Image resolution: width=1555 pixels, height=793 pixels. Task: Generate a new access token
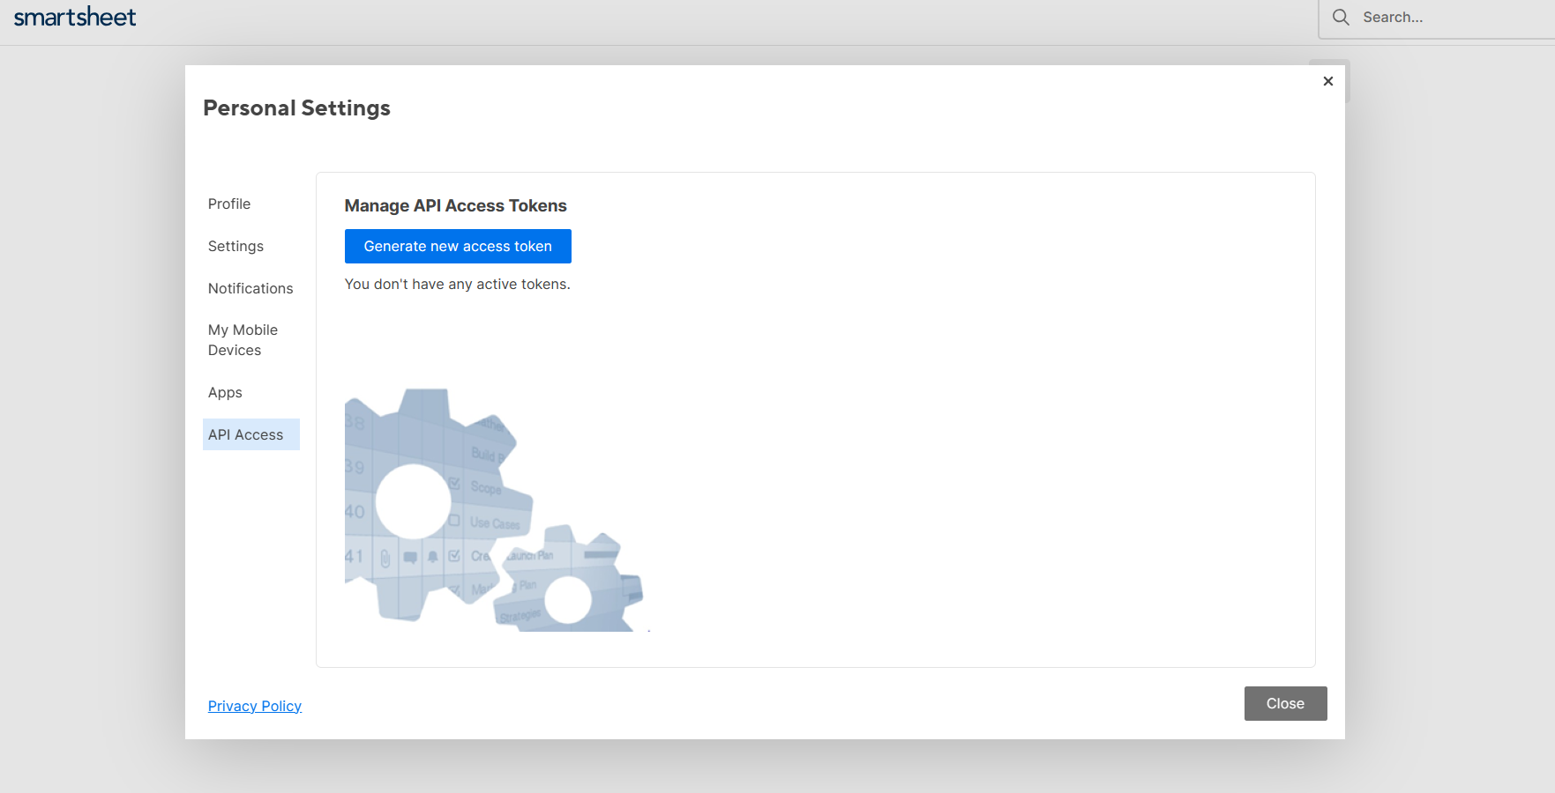pyautogui.click(x=458, y=246)
